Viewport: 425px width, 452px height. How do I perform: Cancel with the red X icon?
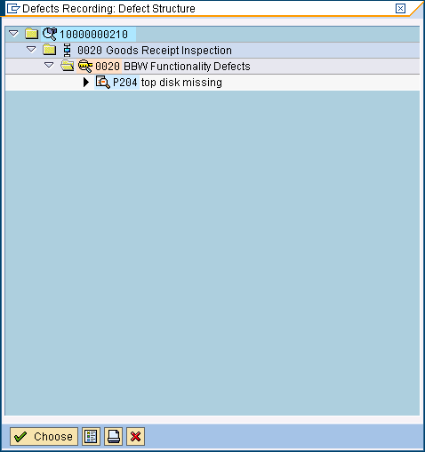135,436
